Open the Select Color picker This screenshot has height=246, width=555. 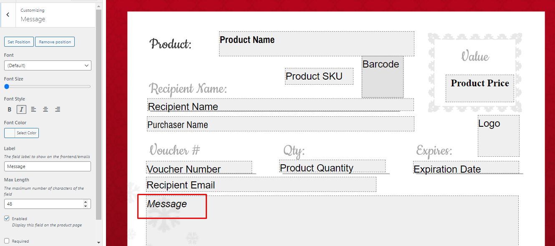(21, 133)
